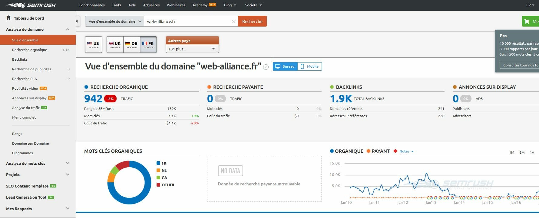Open the Notes dropdown in chart

click(x=406, y=151)
